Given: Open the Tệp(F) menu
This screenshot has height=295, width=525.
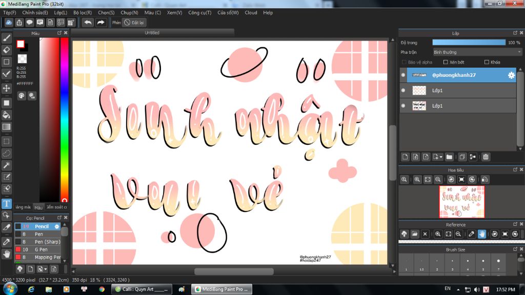Looking at the screenshot, I should [x=9, y=13].
